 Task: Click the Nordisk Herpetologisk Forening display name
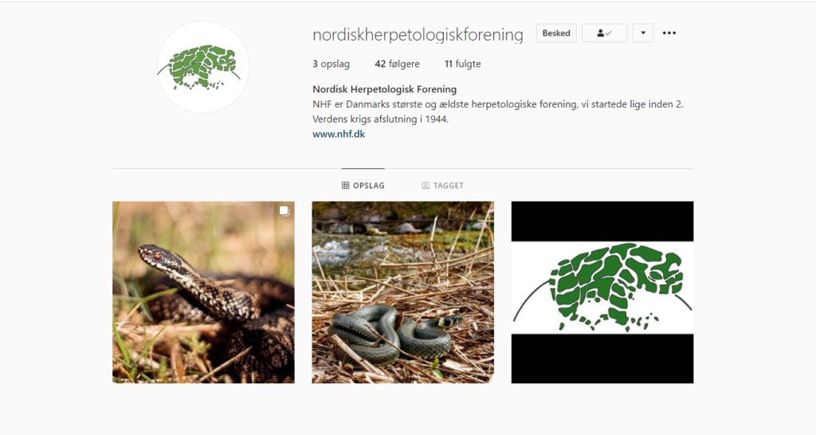point(385,89)
